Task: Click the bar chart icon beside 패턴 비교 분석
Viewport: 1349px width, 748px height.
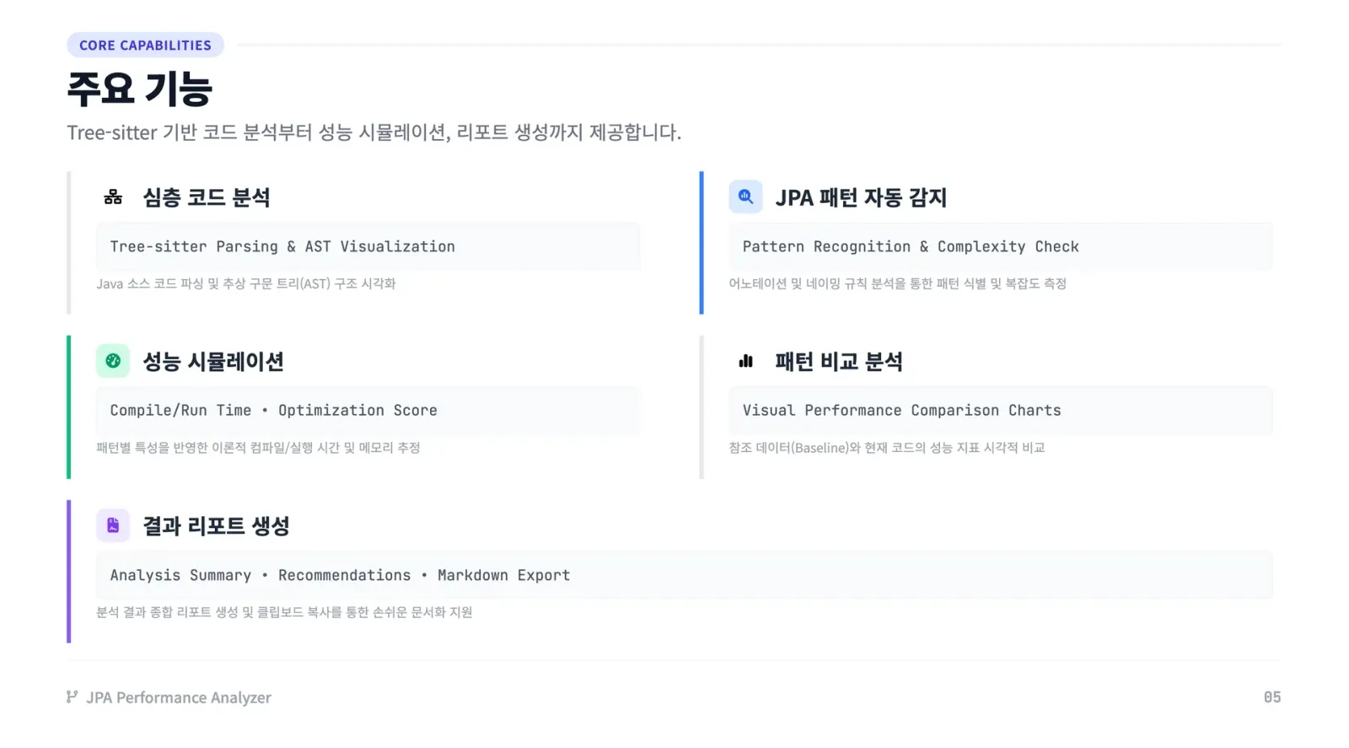Action: [x=745, y=361]
